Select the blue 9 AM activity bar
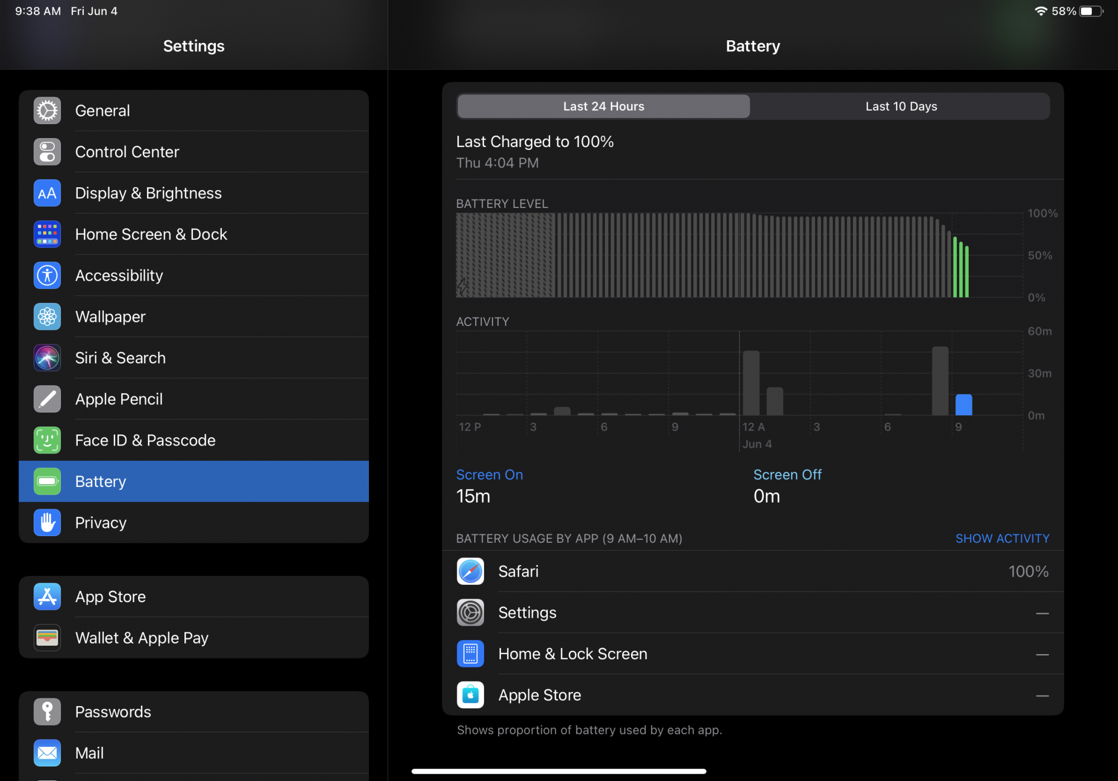Viewport: 1118px width, 781px height. pyautogui.click(x=963, y=405)
